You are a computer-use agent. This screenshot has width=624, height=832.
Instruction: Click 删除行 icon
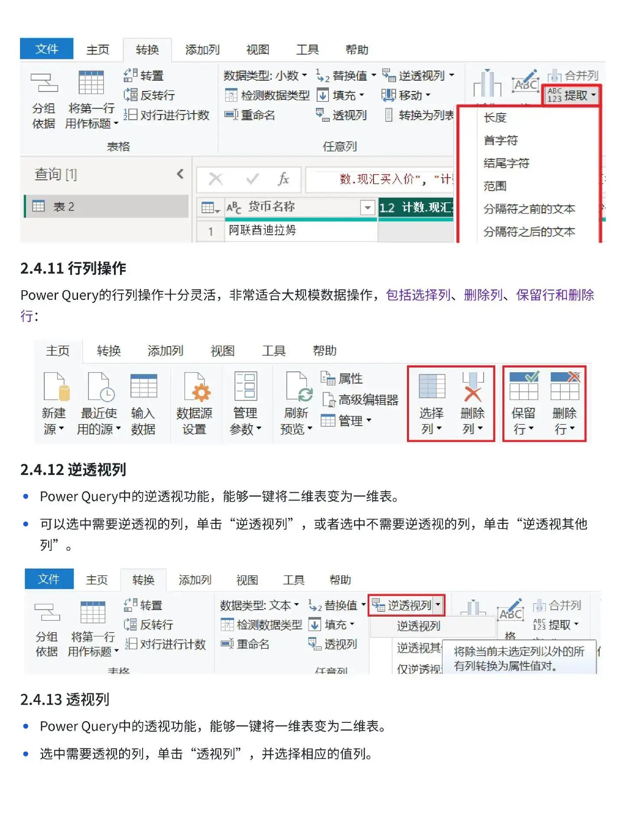pos(565,386)
